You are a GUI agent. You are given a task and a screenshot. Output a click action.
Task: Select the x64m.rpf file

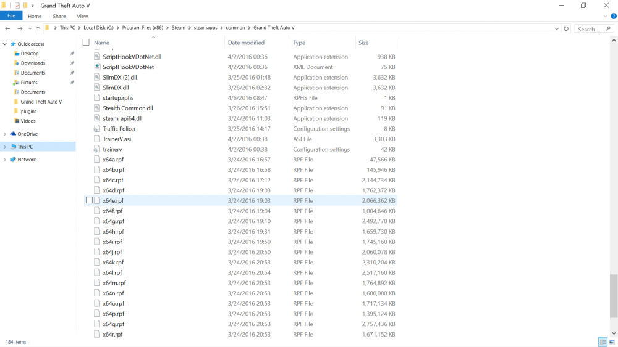[114, 283]
